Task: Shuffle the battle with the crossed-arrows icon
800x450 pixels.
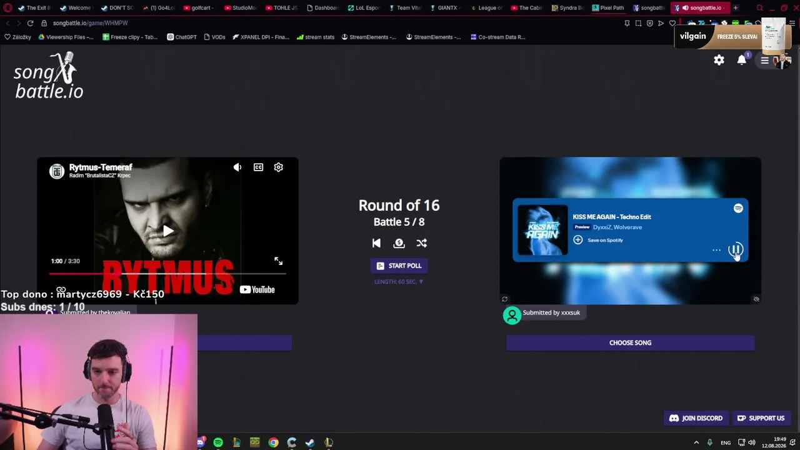Action: click(422, 243)
